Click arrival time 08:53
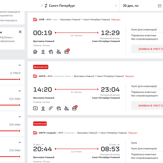The width and height of the screenshot is (163, 163). (x=110, y=149)
